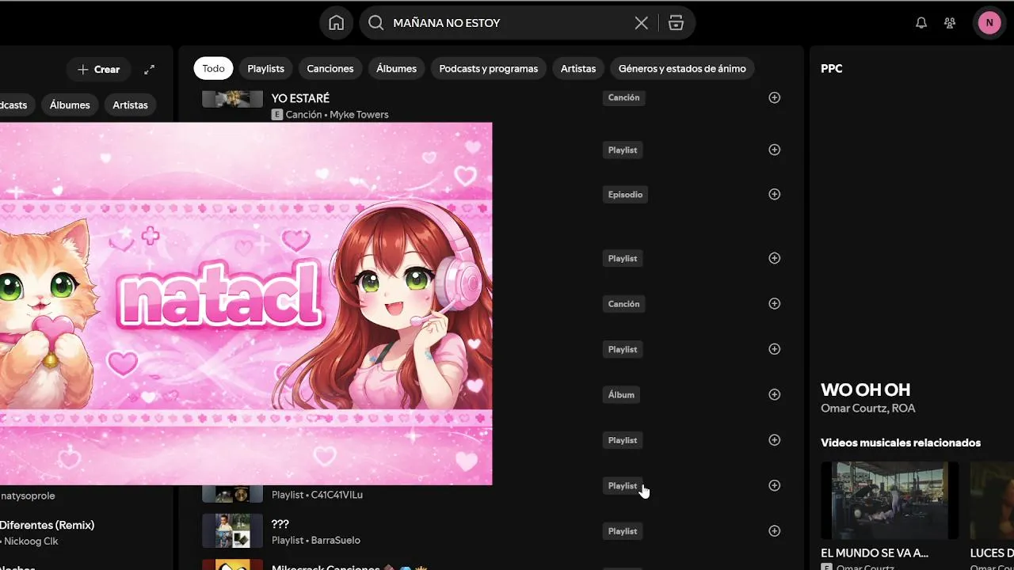Viewport: 1014px width, 570px height.
Task: Select the Artistas search filter tab
Action: click(x=578, y=68)
